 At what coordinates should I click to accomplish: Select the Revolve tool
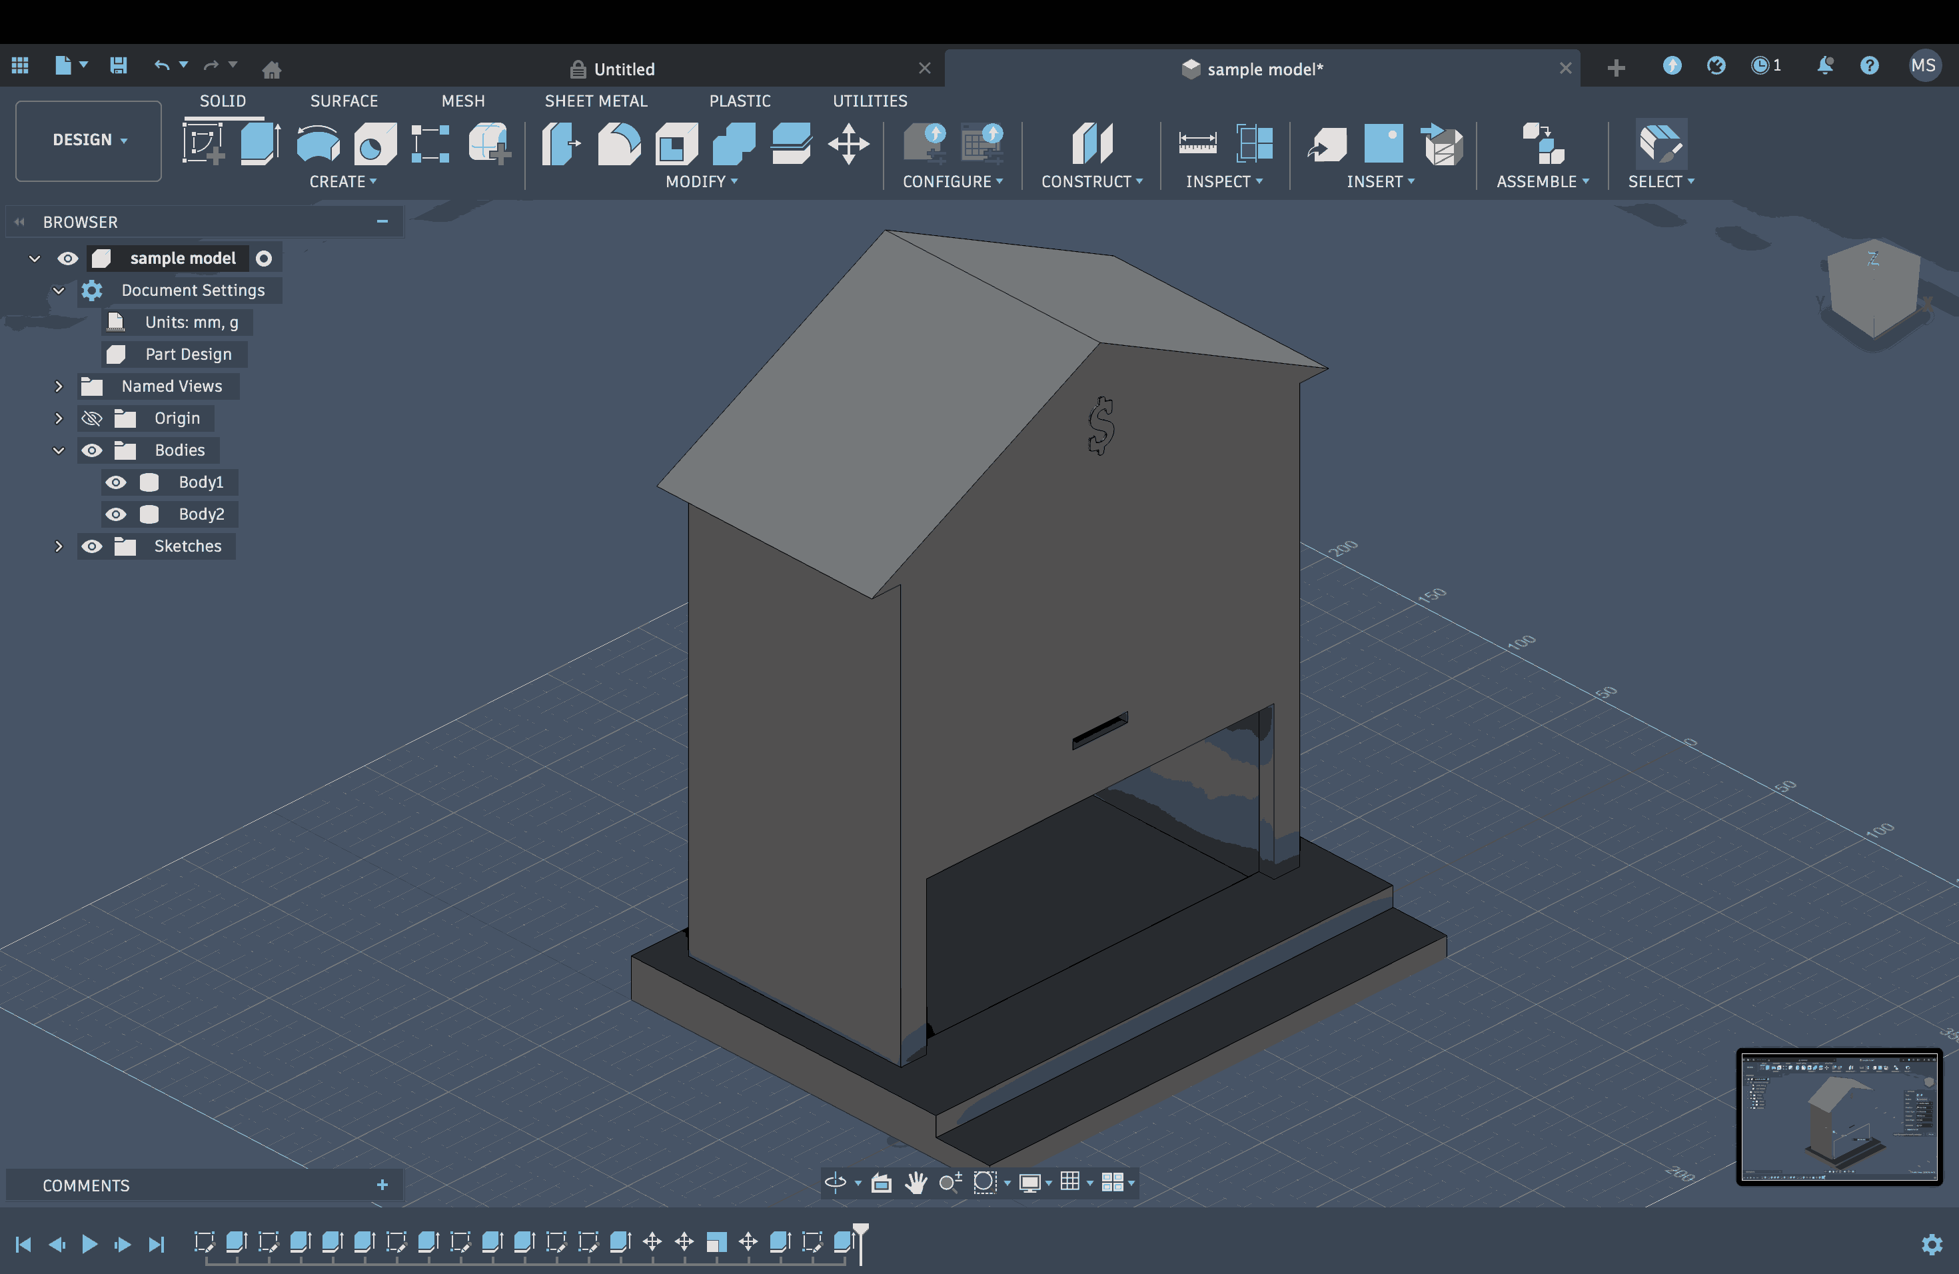[318, 144]
